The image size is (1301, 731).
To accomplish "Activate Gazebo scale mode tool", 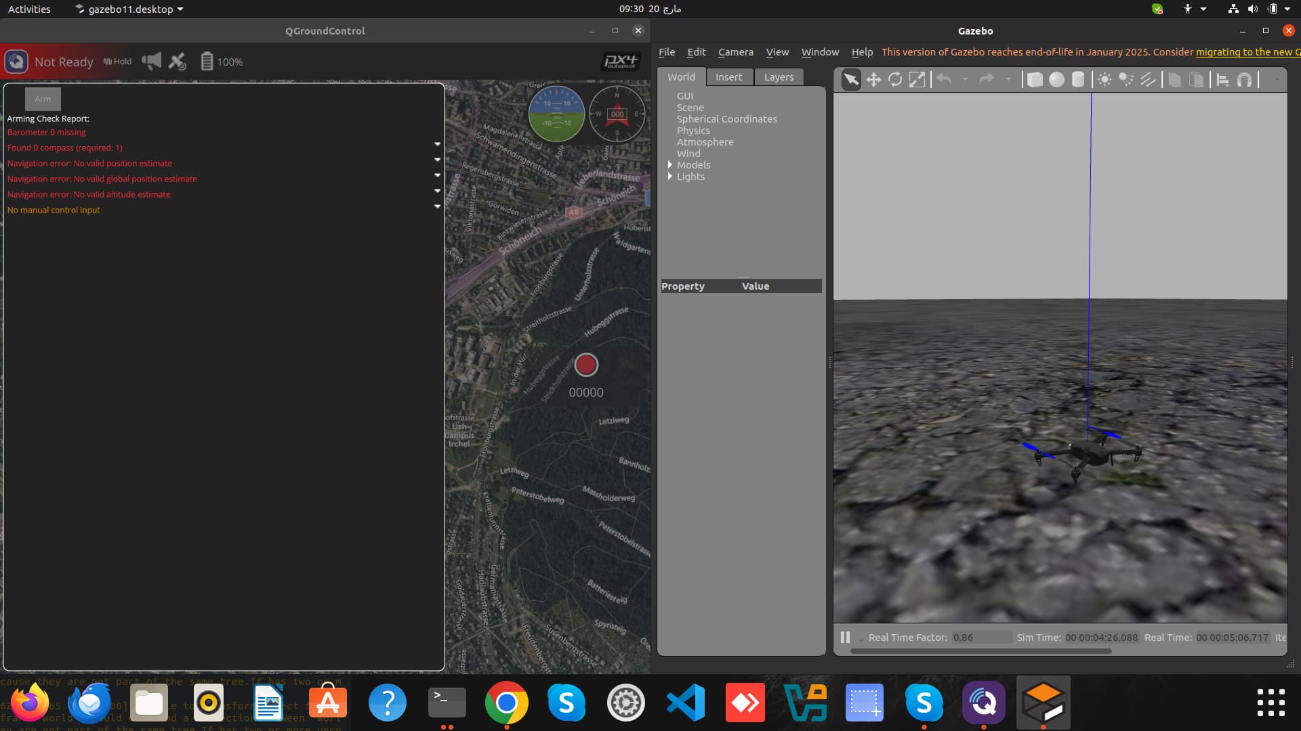I will click(917, 79).
